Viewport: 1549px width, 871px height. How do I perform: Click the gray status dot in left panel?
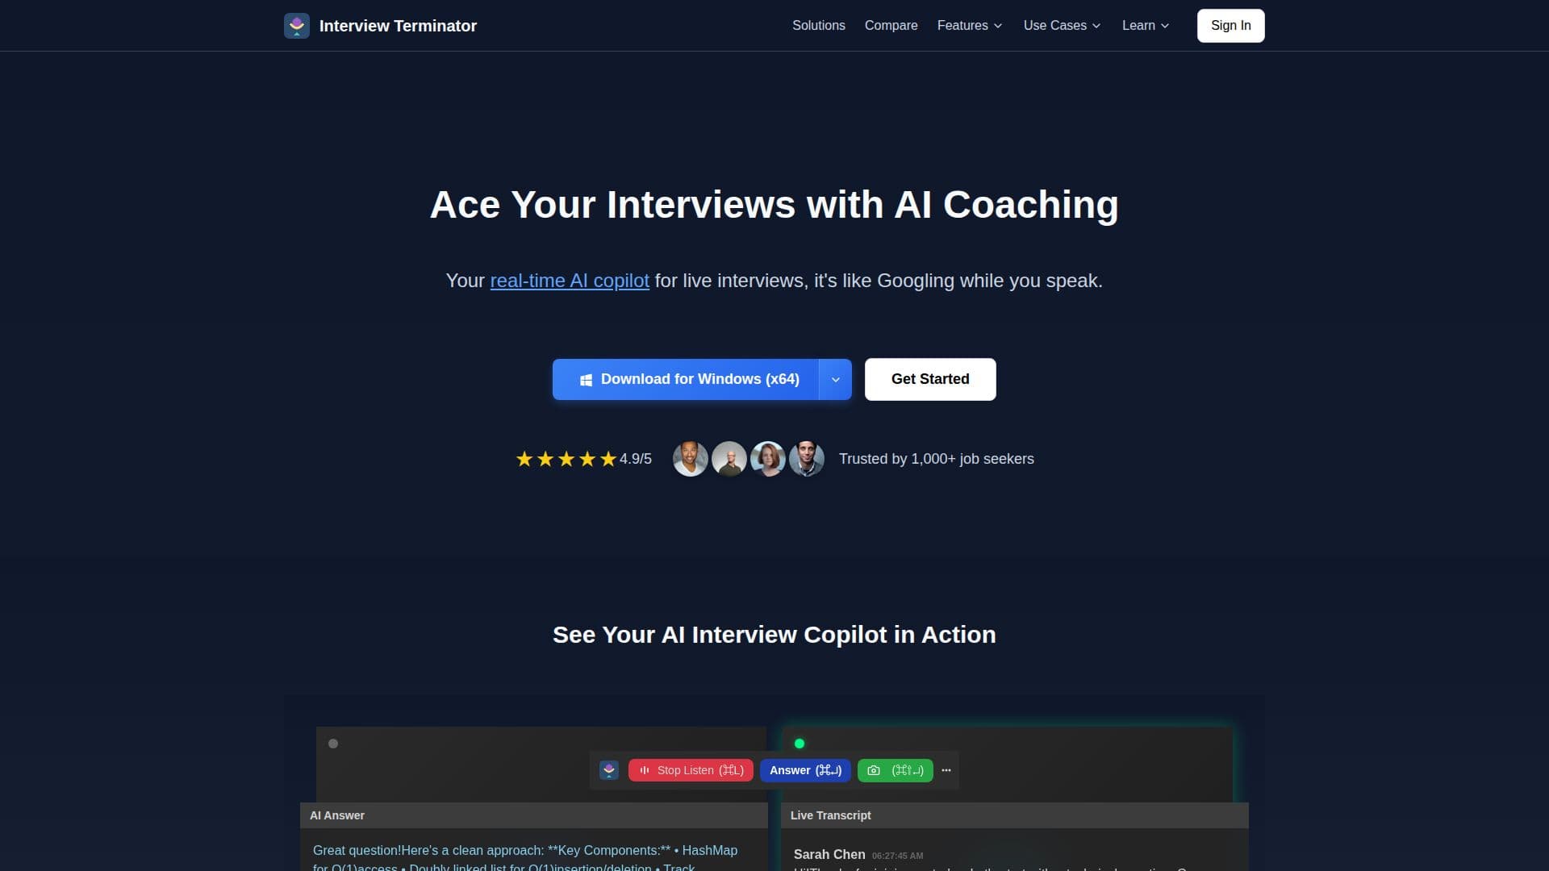click(x=333, y=744)
